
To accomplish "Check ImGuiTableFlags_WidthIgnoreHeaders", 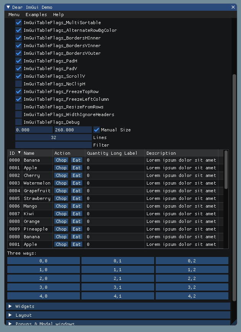I will (x=19, y=114).
